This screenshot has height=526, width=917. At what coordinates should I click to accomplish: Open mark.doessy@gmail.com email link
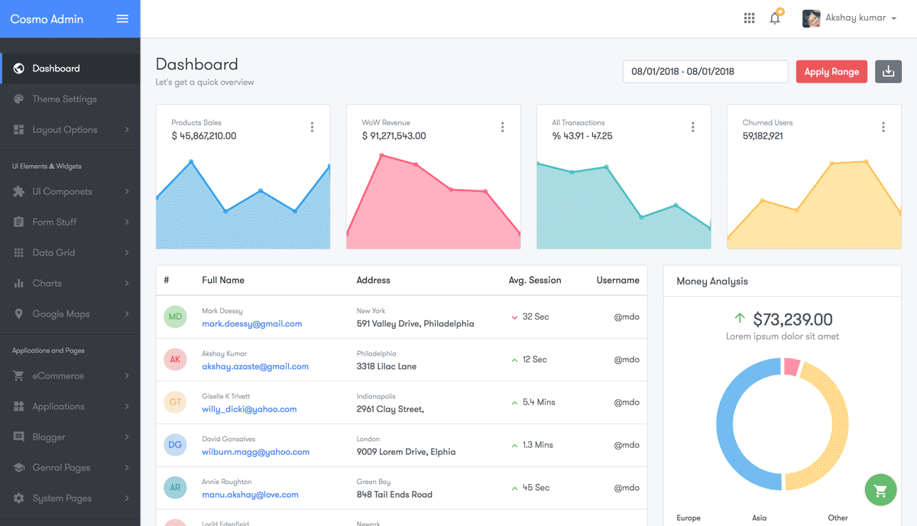pos(252,324)
